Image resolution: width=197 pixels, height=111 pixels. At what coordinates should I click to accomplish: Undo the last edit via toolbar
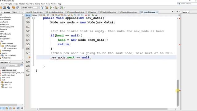tap(14, 7)
